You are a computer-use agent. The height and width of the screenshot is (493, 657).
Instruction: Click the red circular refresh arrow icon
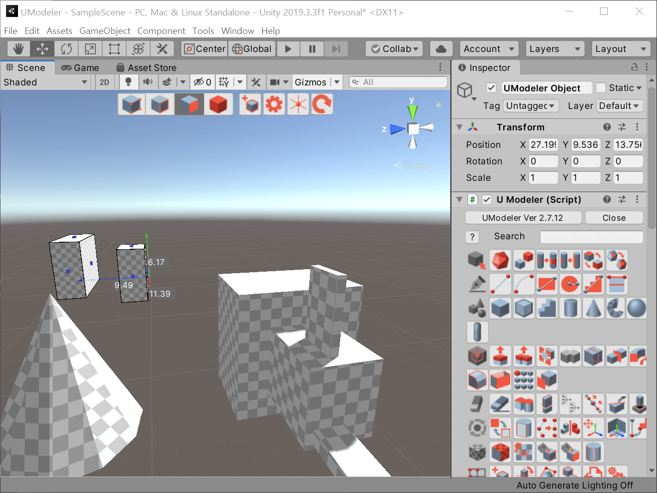tap(322, 104)
